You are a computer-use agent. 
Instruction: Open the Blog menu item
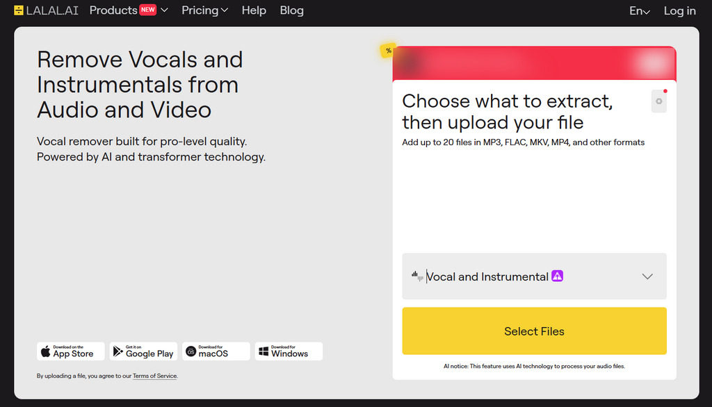tap(291, 10)
